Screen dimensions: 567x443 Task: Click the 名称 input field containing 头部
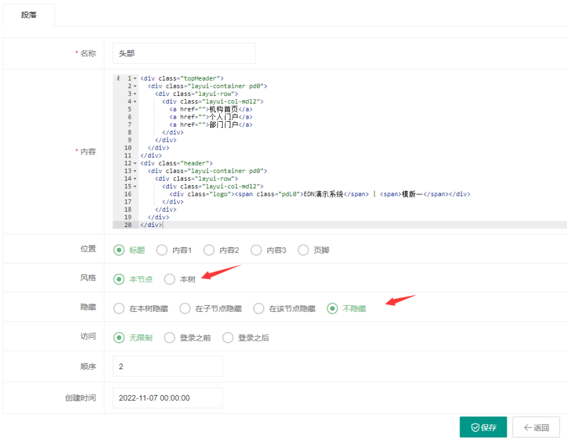[x=184, y=54]
